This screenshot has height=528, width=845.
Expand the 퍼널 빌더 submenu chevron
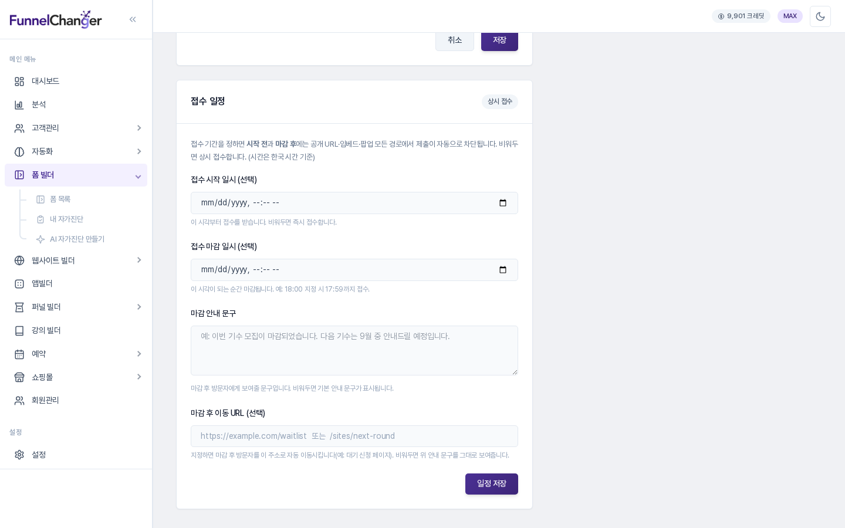click(x=139, y=307)
